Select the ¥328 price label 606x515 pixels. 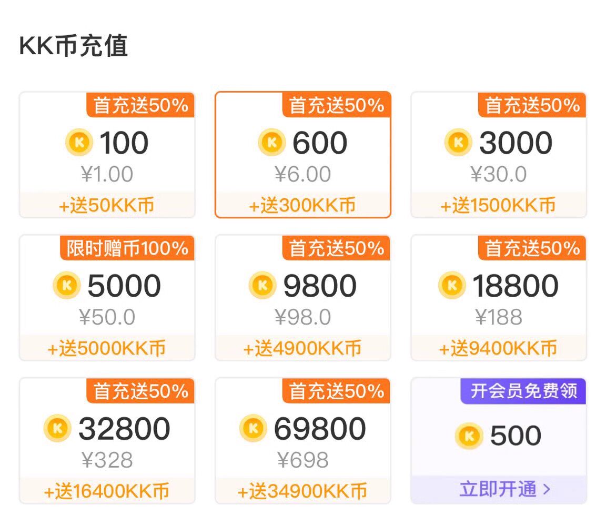pos(107,461)
